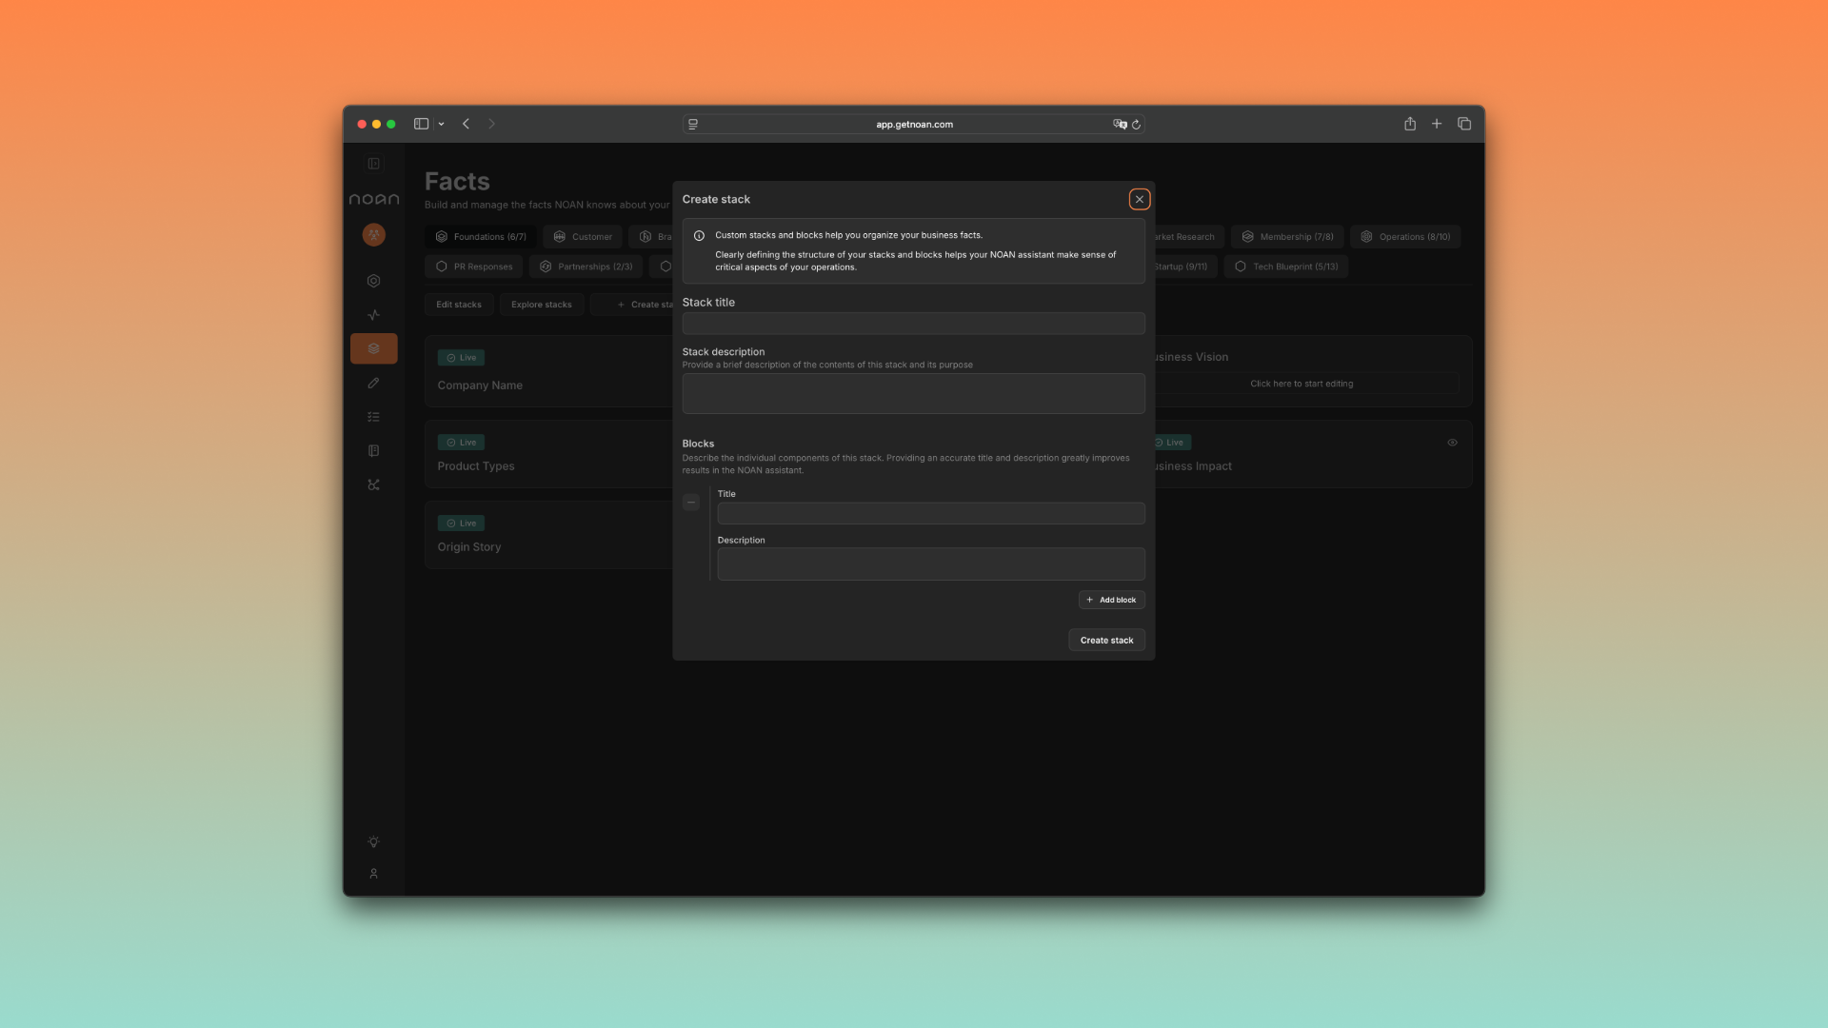Click the Add block button
This screenshot has width=1828, height=1028.
[x=1111, y=600]
